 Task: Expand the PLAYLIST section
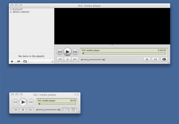click(x=11, y=9)
